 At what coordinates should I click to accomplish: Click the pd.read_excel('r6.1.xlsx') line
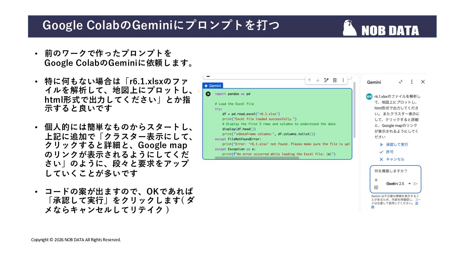click(251, 114)
